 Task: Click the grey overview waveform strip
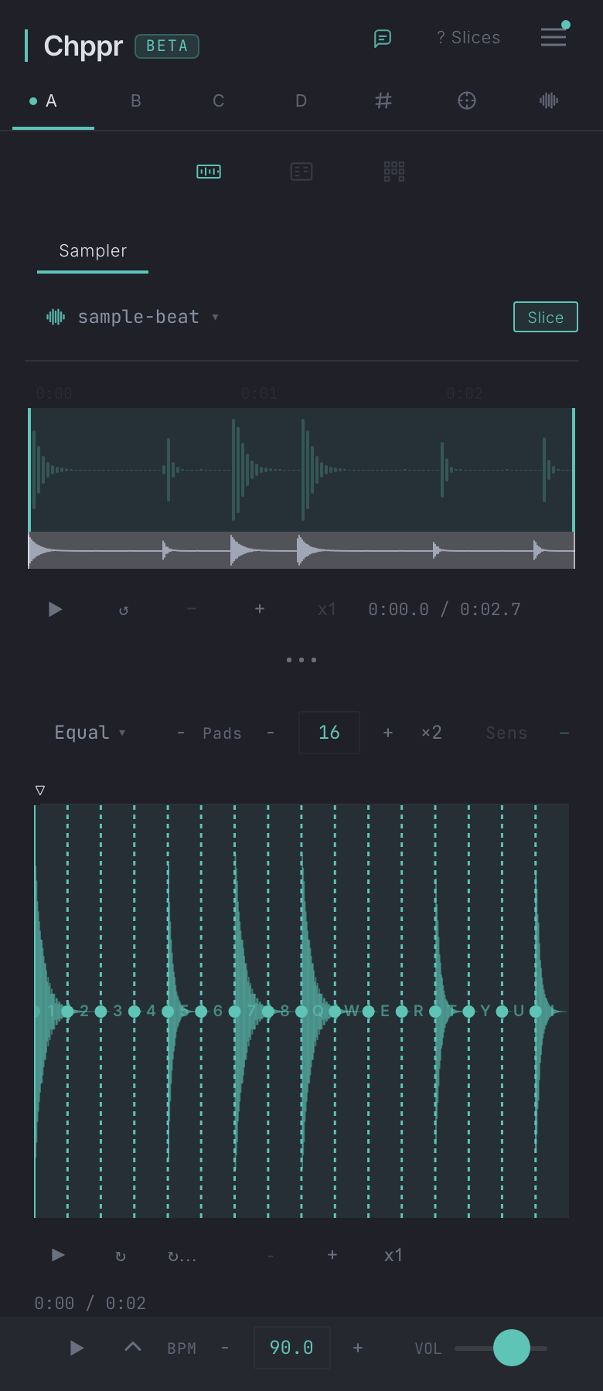tap(301, 550)
